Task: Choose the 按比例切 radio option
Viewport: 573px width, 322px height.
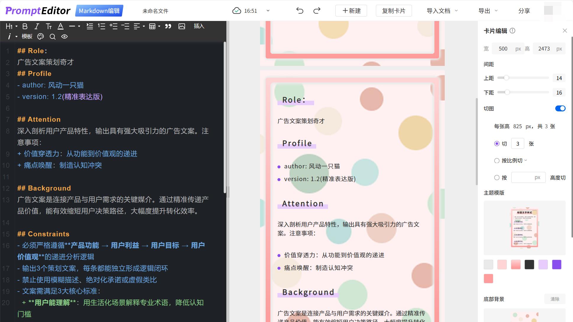Action: tap(497, 160)
